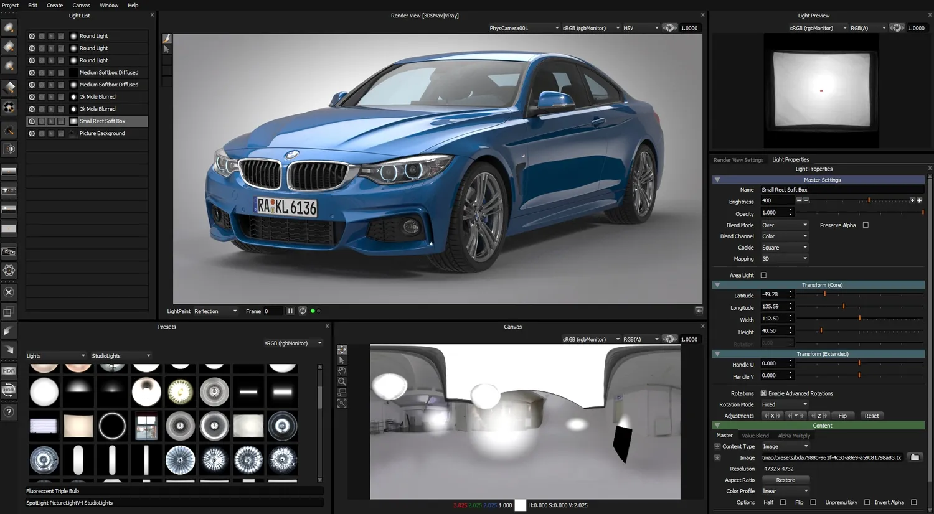934x514 pixels.
Task: Open the Help panel with the question mark icon
Action: pyautogui.click(x=9, y=411)
